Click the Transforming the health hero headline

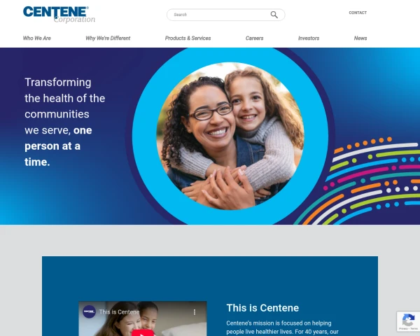point(65,122)
